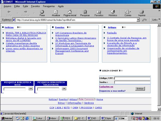Click the Senha password field
Screen dimensions: 161x121
[132, 82]
